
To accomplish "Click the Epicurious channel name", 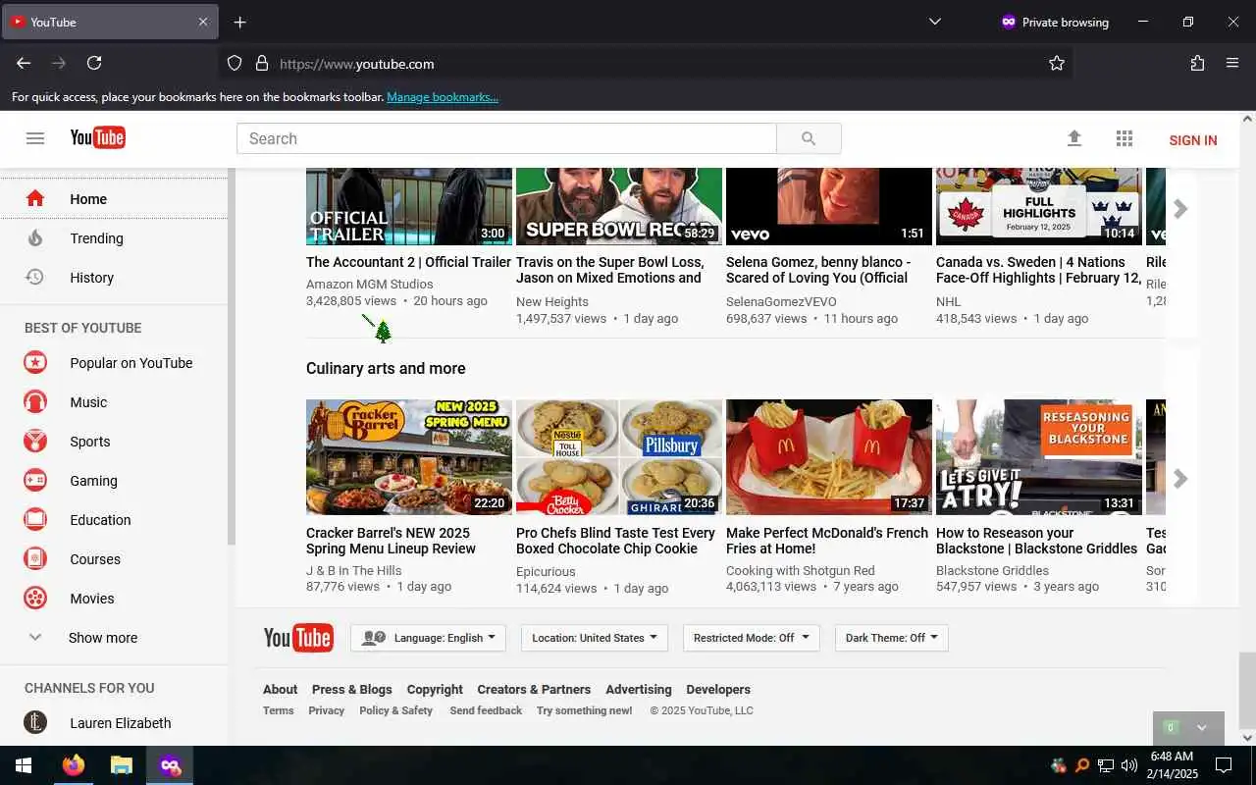I will pyautogui.click(x=546, y=571).
